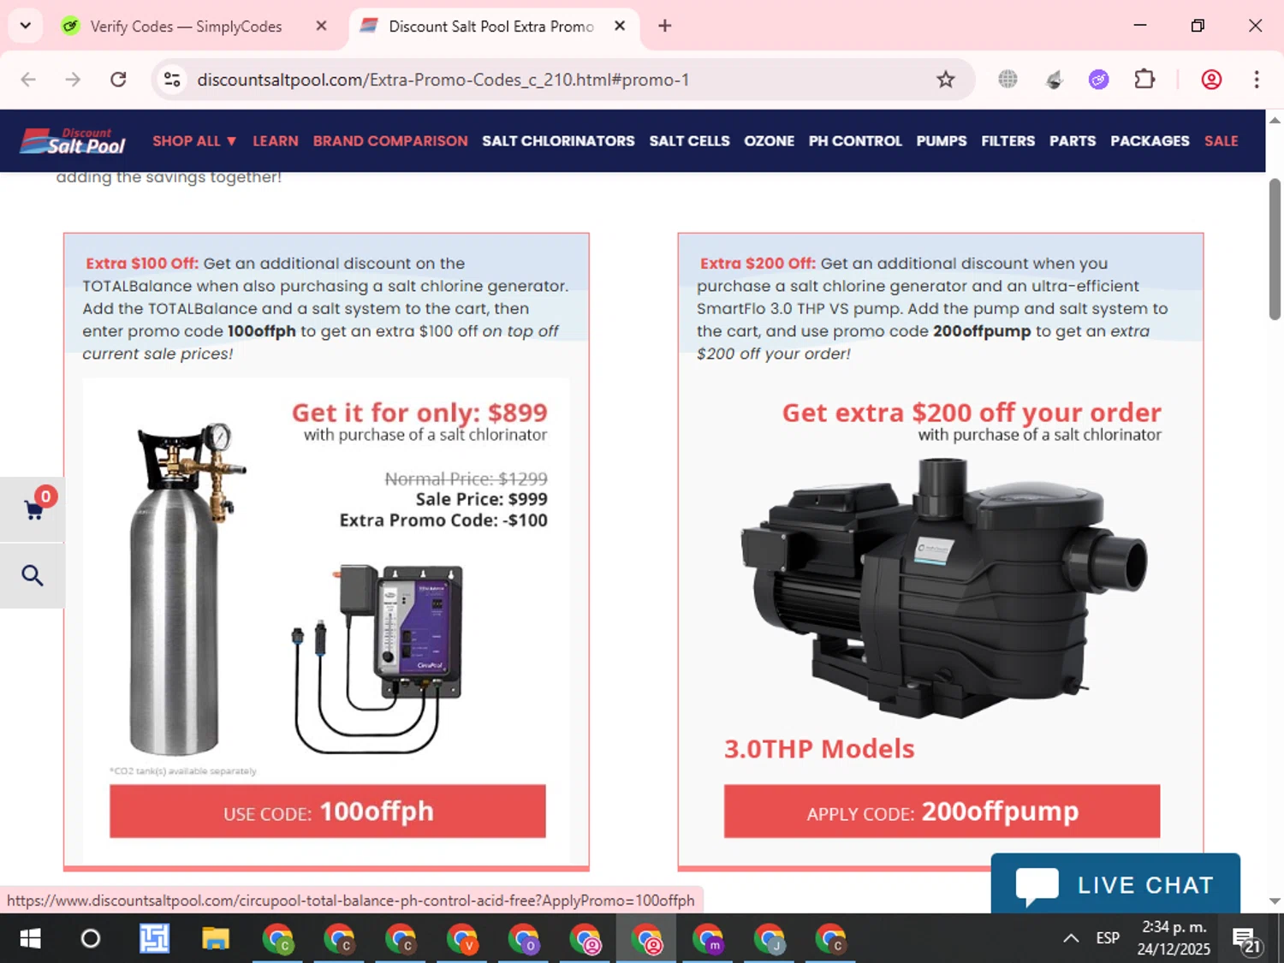
Task: Click the Extra Promo Code: -$100 text
Action: click(x=443, y=520)
